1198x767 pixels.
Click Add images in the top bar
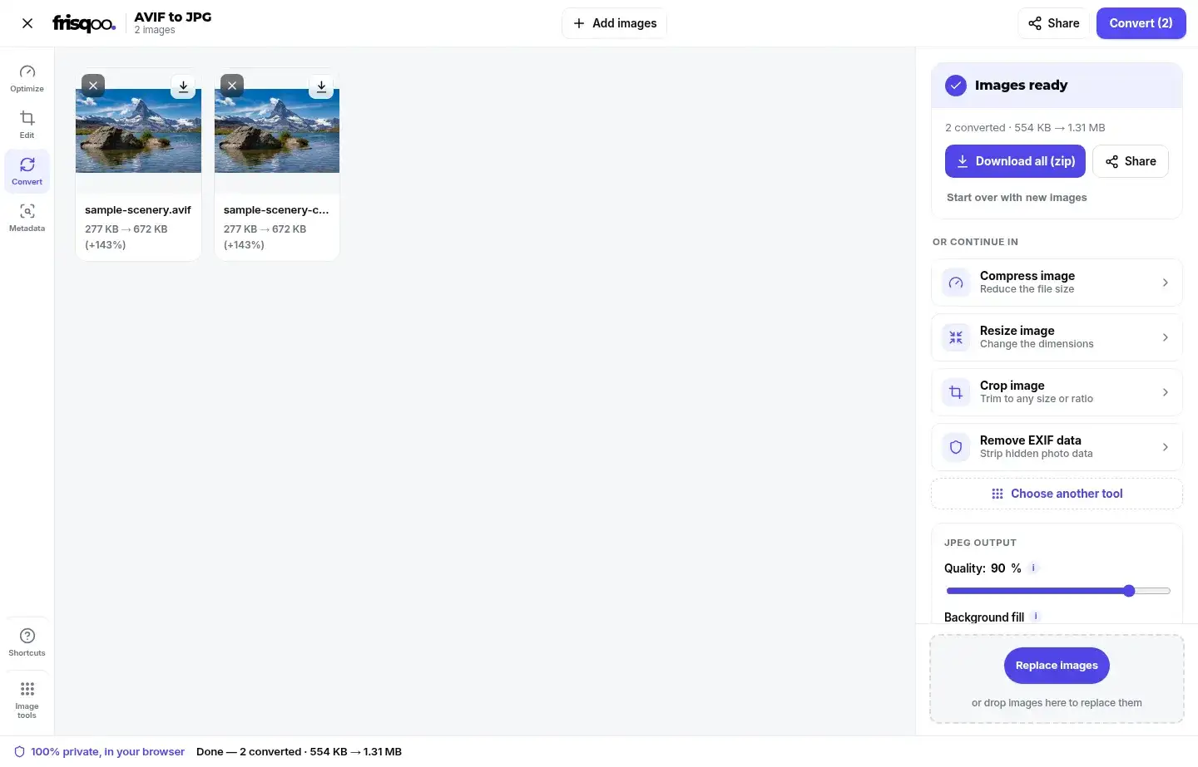tap(614, 23)
